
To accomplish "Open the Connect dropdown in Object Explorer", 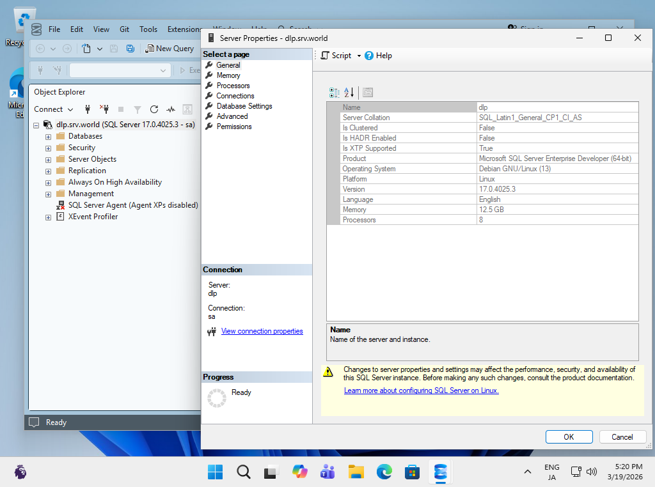I will coord(54,109).
